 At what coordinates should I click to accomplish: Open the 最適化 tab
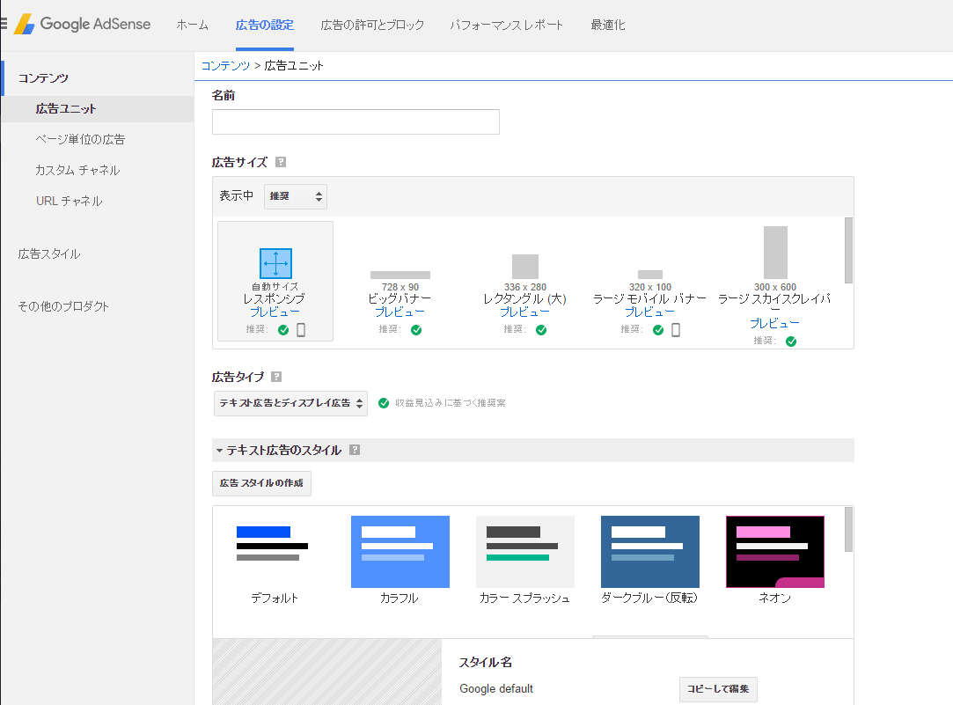pos(608,25)
